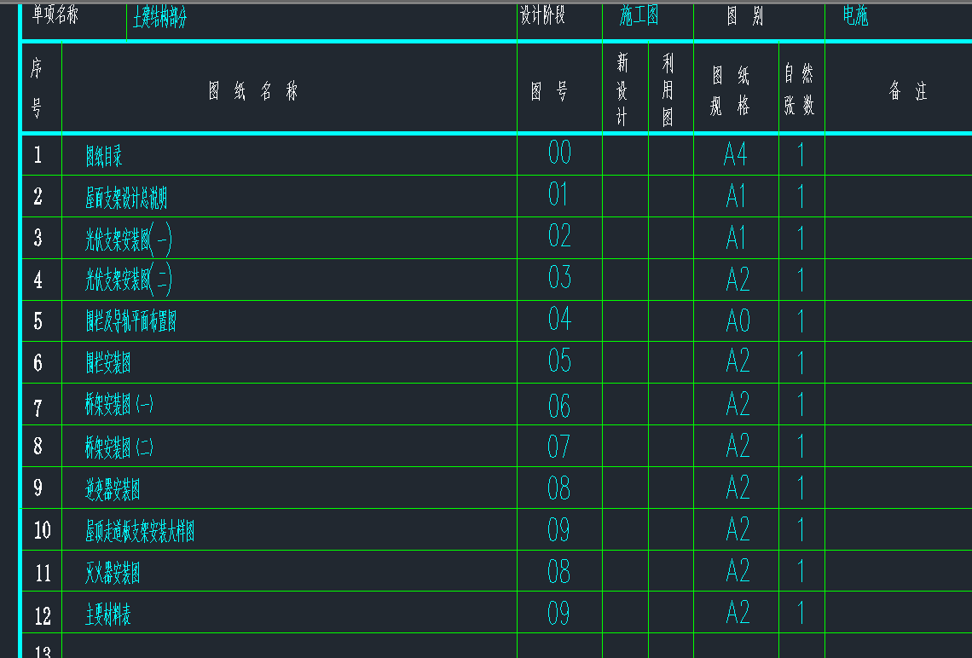Viewport: 972px width, 658px height.
Task: Click the 主要材料表 text in row 12
Action: 108,615
